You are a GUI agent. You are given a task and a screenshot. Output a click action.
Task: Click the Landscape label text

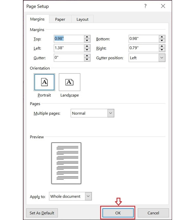pos(69,95)
